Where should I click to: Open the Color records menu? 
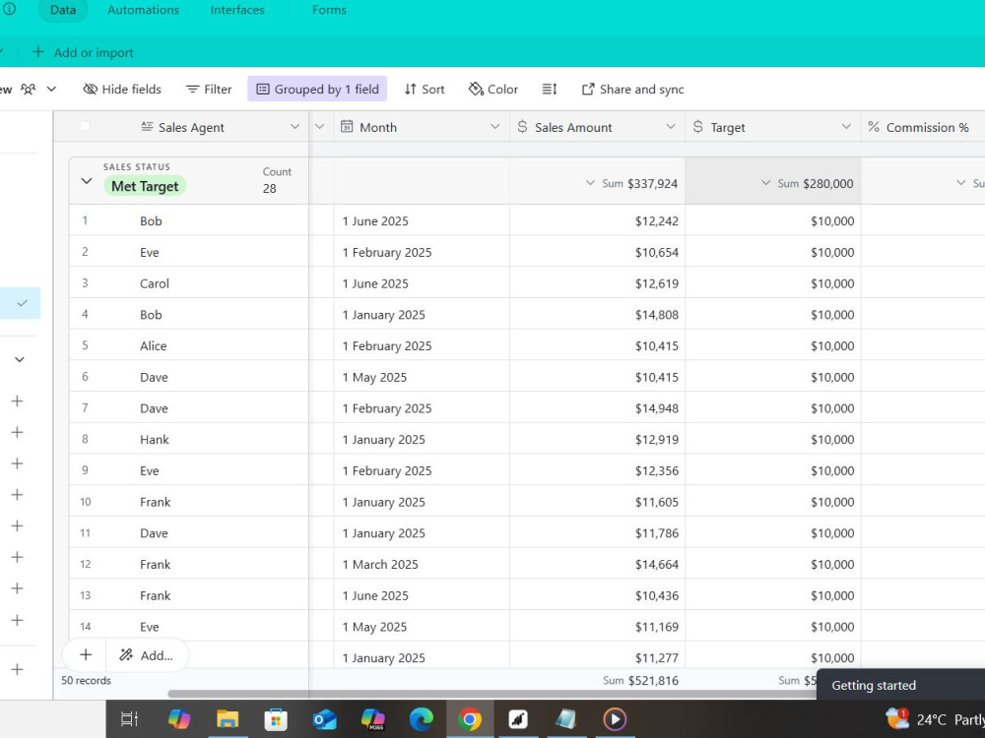pos(493,90)
